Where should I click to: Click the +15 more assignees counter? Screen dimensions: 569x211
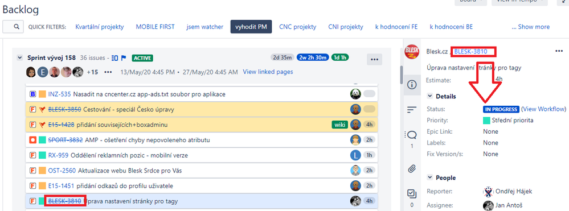pos(92,72)
